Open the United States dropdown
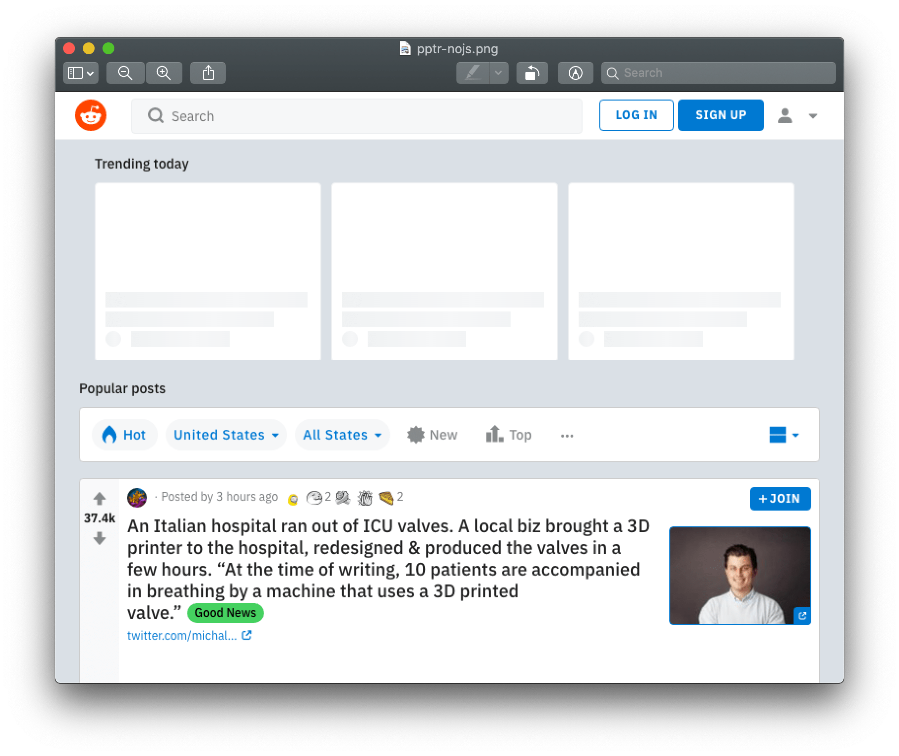899x756 pixels. [x=226, y=435]
